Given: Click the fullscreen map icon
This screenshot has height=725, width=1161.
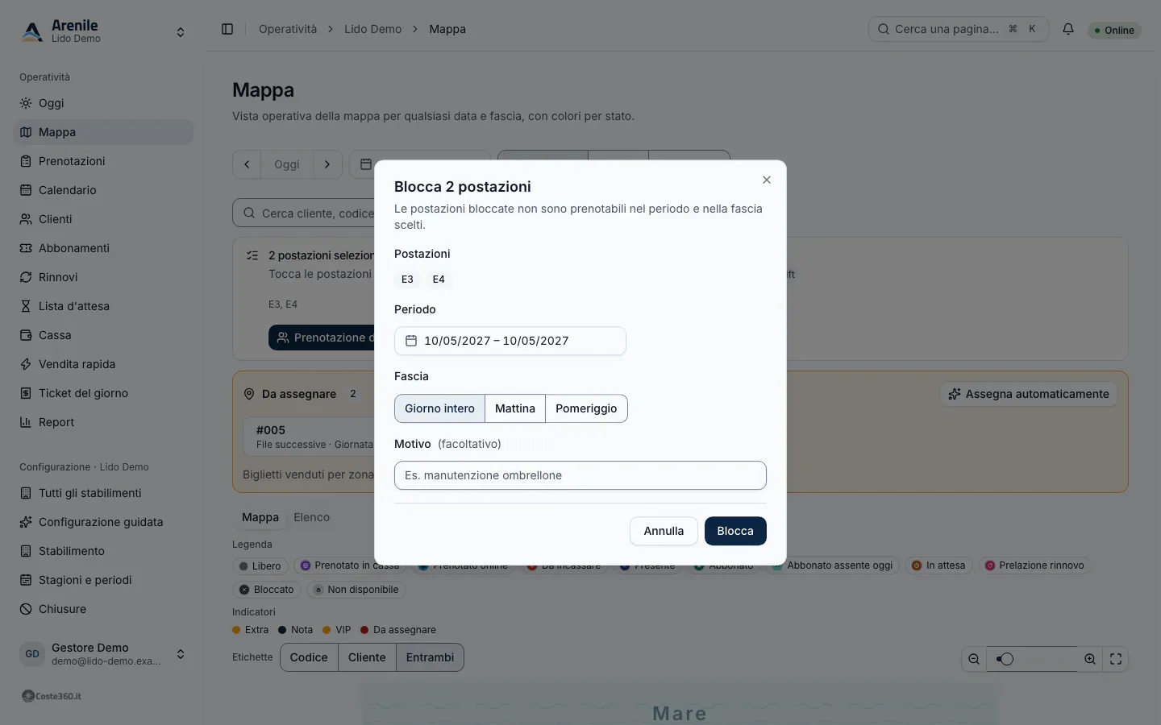Looking at the screenshot, I should [1116, 659].
